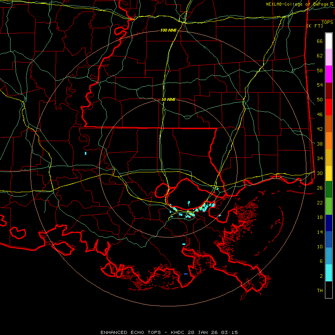
Task: Click the 14 legend label
Action: coord(320,232)
